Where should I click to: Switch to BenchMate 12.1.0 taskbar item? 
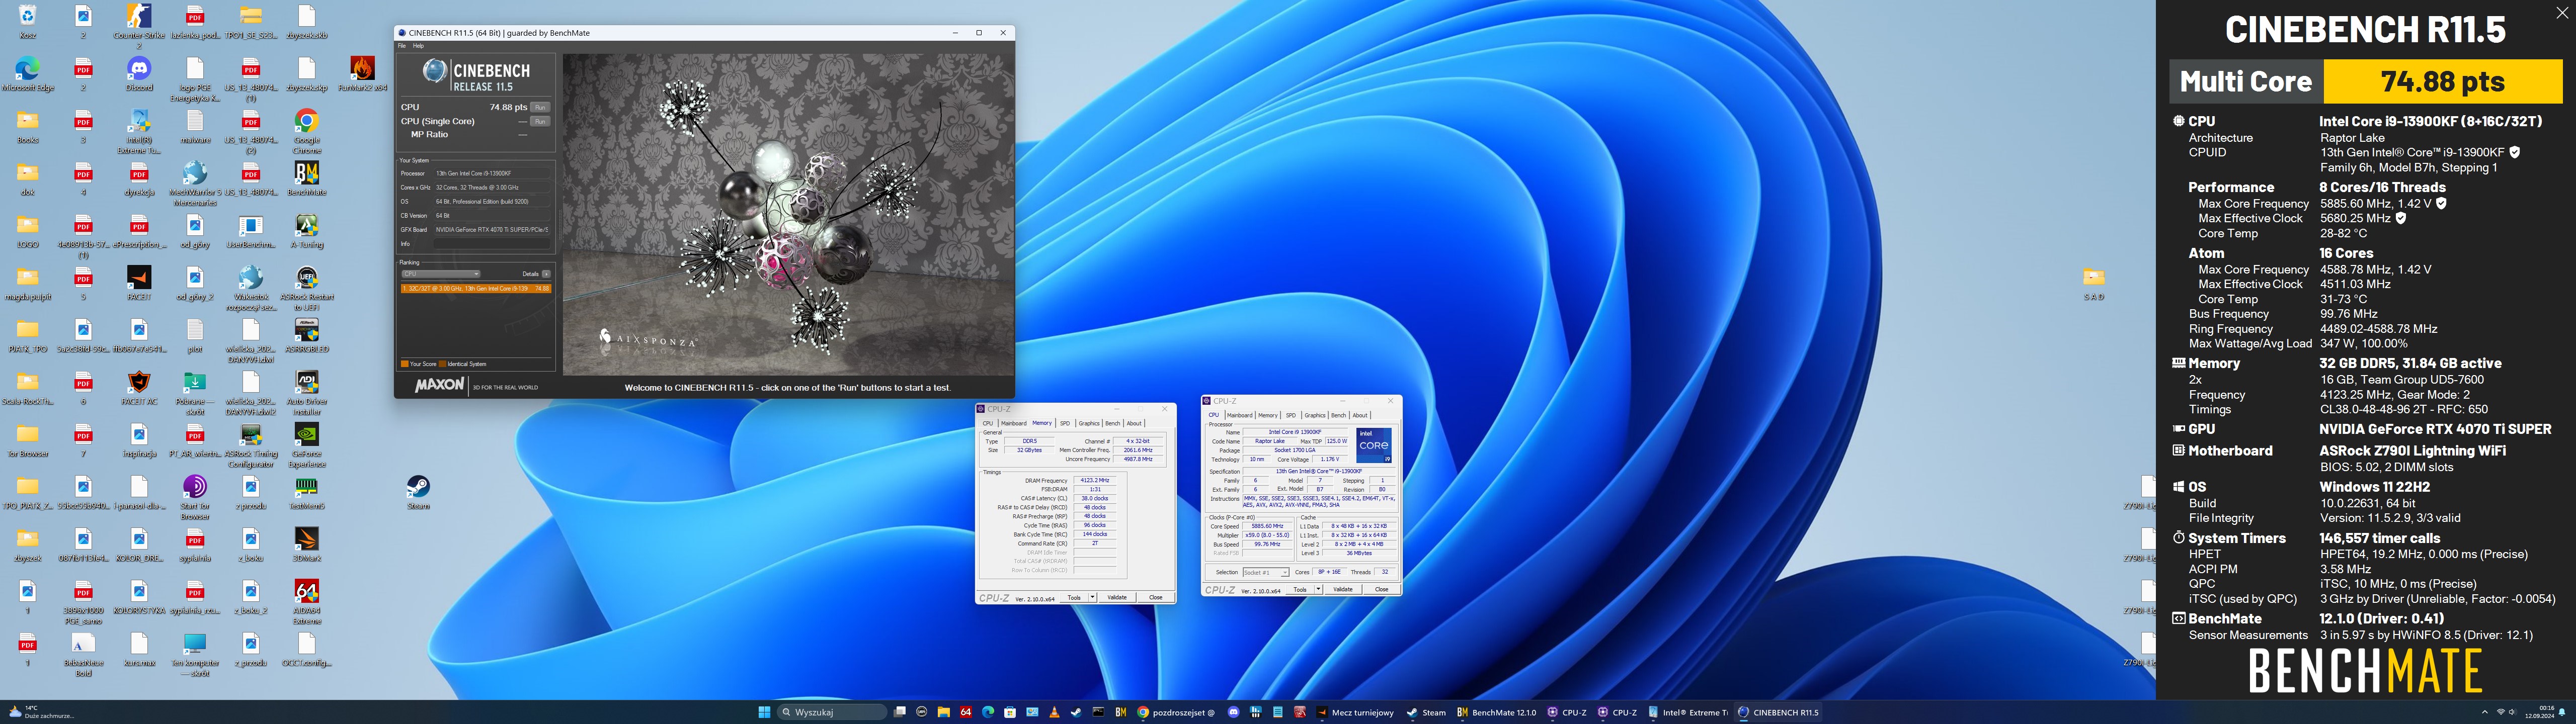click(1496, 712)
